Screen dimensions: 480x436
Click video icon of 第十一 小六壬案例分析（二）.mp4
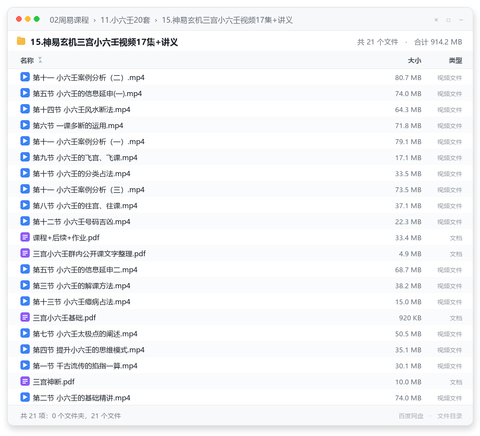click(x=25, y=77)
